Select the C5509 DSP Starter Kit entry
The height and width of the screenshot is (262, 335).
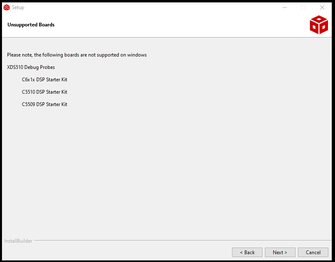45,104
